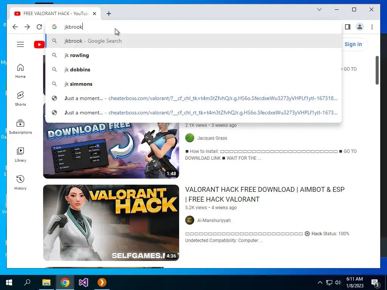Select 'jk rowling' suggestion
387x290 pixels.
point(194,55)
